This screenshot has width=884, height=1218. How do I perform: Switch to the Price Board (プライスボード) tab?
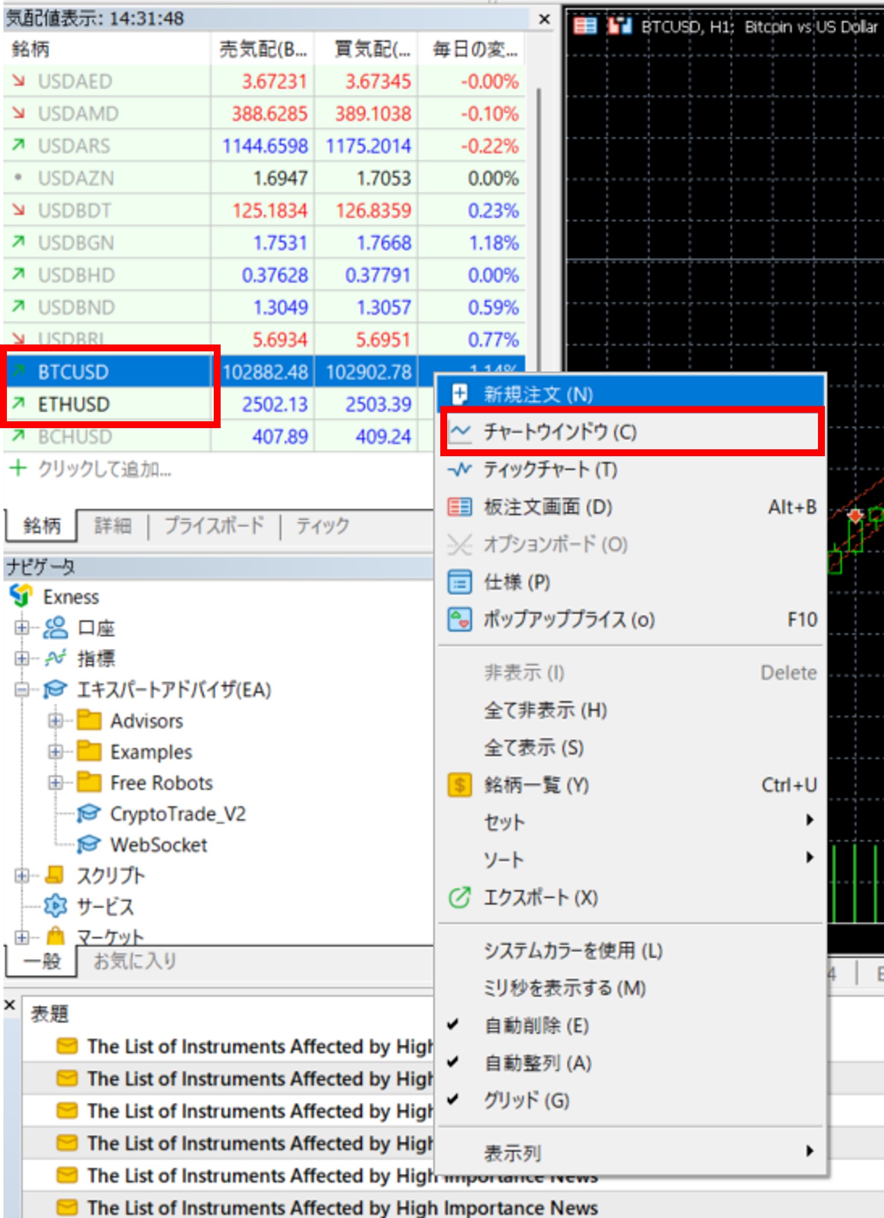click(214, 526)
